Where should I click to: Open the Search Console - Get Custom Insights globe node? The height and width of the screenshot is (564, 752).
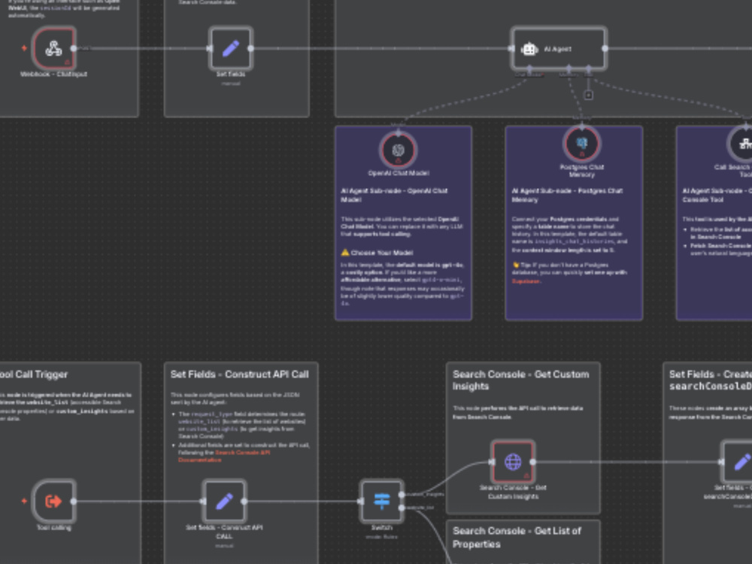pyautogui.click(x=513, y=462)
